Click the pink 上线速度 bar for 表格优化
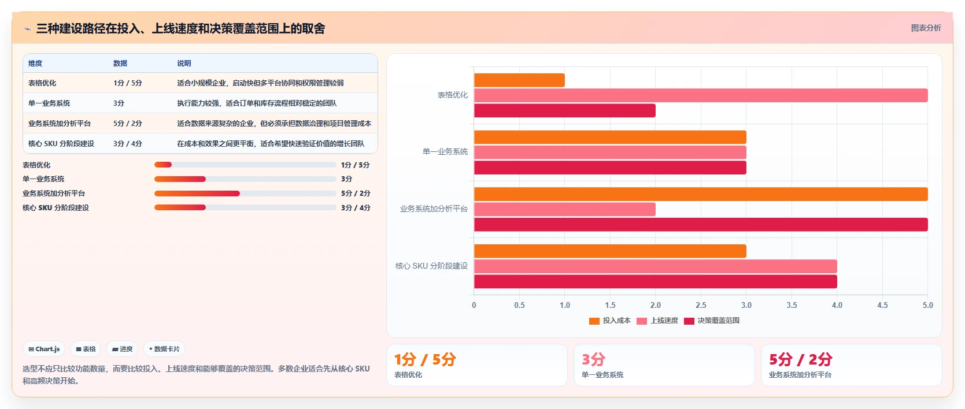Viewport: 965px width, 409px height. coord(701,95)
